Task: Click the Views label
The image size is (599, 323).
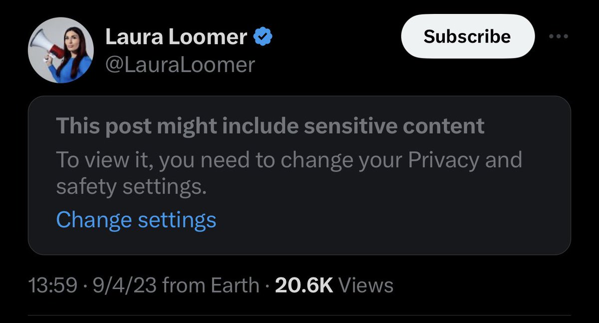Action: tap(366, 286)
